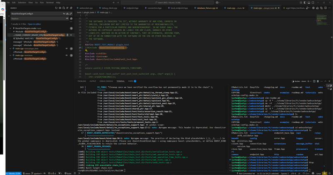Open the Help menu
Image resolution: width=333 pixels, height=175 pixels.
[58, 2]
